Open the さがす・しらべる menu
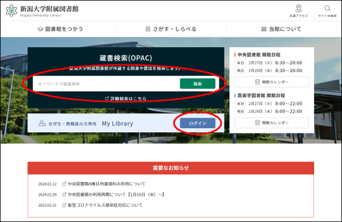 pyautogui.click(x=171, y=29)
